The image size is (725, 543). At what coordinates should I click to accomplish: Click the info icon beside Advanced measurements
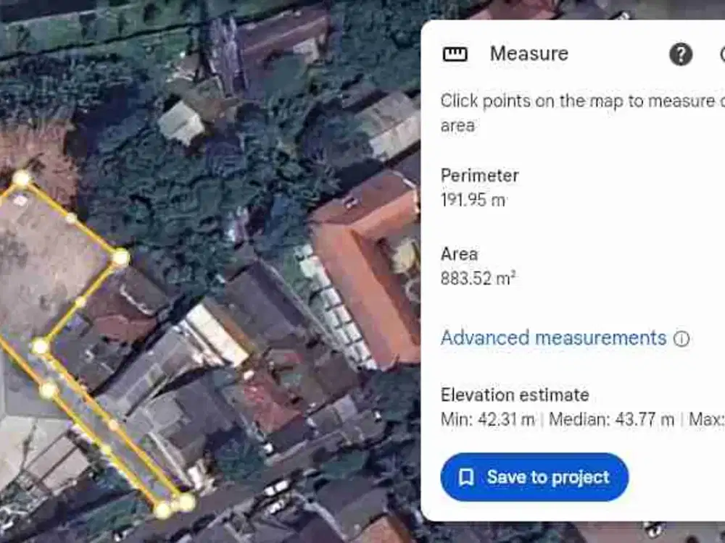(x=682, y=338)
